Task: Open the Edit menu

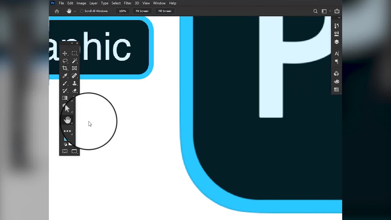Action: [70, 3]
